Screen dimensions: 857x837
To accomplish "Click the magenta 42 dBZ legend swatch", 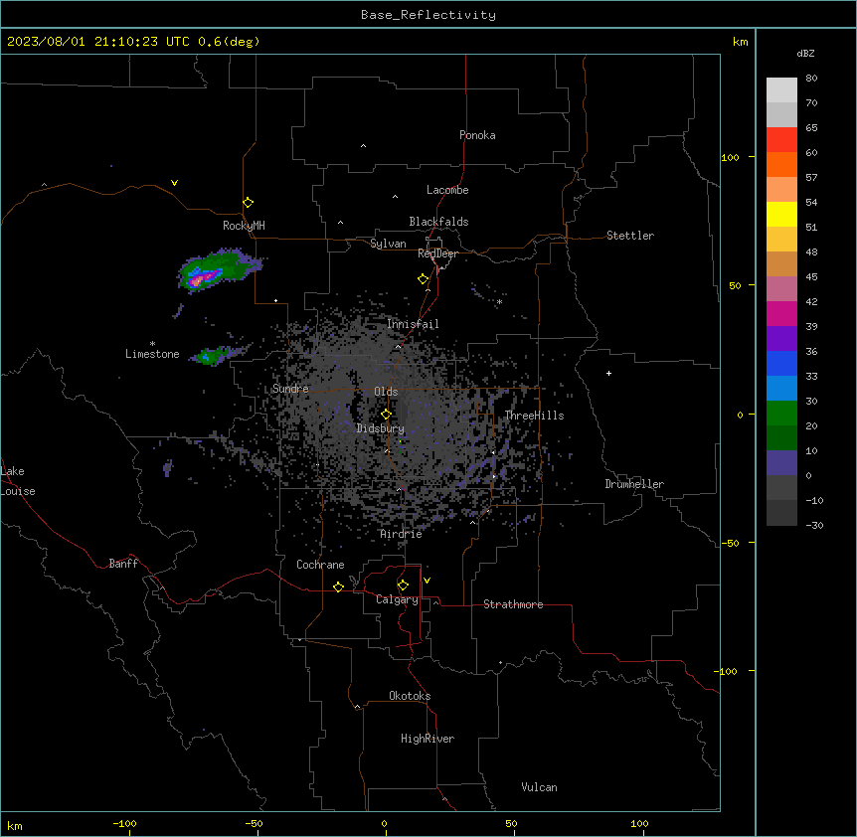I will [x=781, y=313].
